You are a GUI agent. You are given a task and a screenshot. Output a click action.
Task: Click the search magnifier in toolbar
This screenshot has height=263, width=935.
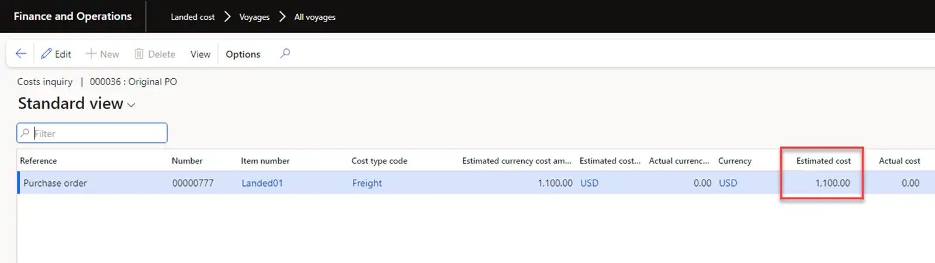tap(285, 54)
